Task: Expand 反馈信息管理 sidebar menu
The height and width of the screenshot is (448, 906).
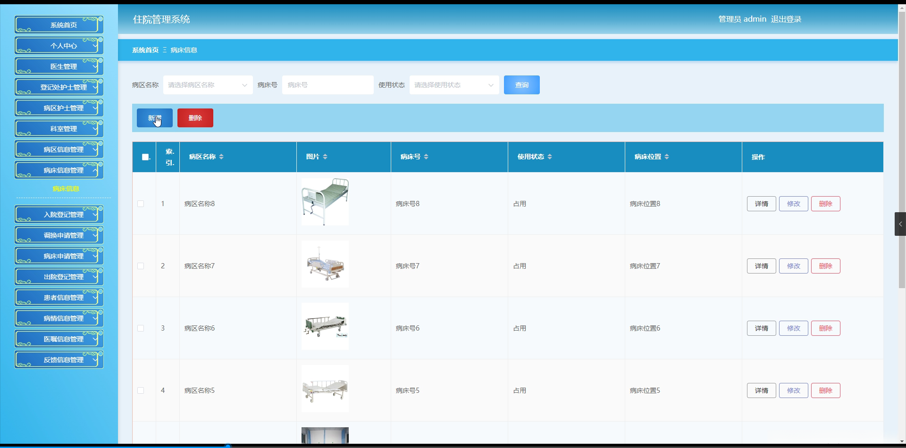Action: click(59, 360)
